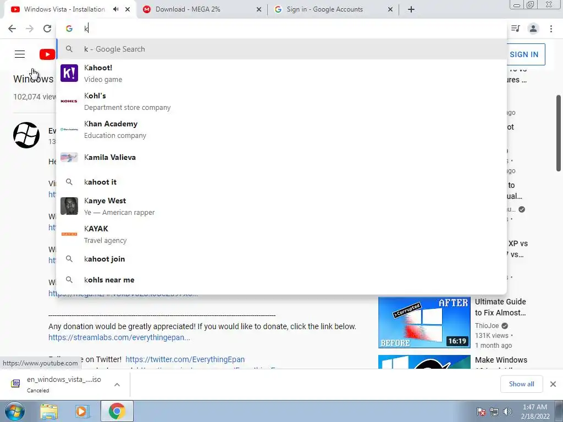Open the volume speaker tray icon
The width and height of the screenshot is (563, 422).
[x=507, y=412]
